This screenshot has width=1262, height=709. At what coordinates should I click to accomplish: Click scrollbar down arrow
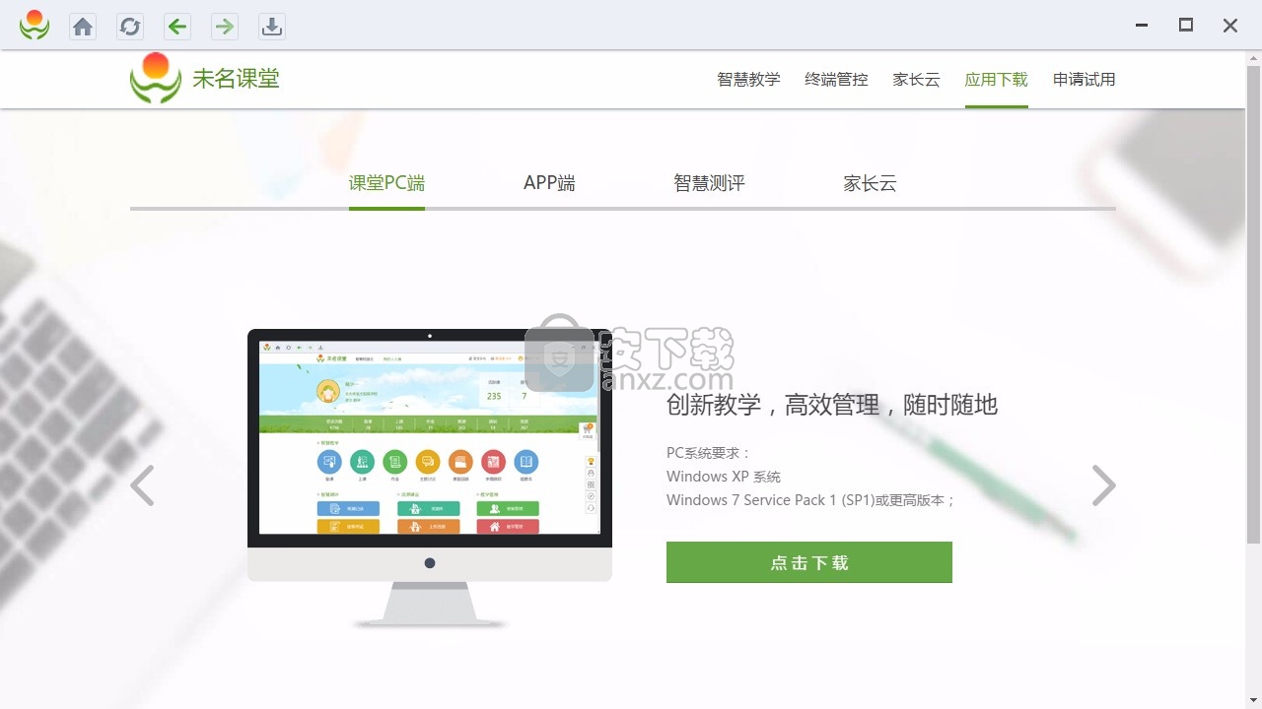coord(1253,700)
